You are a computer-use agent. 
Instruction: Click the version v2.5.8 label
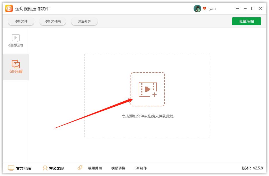click(x=252, y=168)
